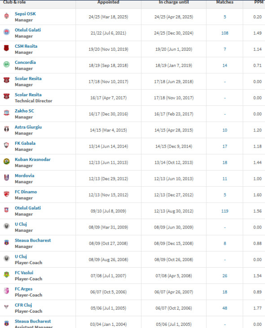
Task: Click the FC Arges pink crest icon
Action: [x=6, y=291]
